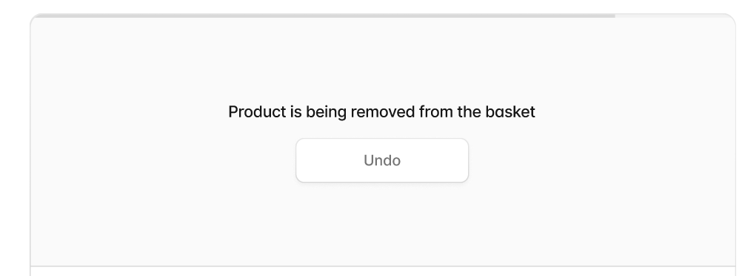This screenshot has height=276, width=745.
Task: Click the word 'basket' in the message
Action: point(510,112)
